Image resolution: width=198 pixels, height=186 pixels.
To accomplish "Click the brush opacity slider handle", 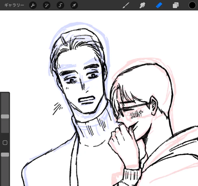I will click(x=5, y=155).
